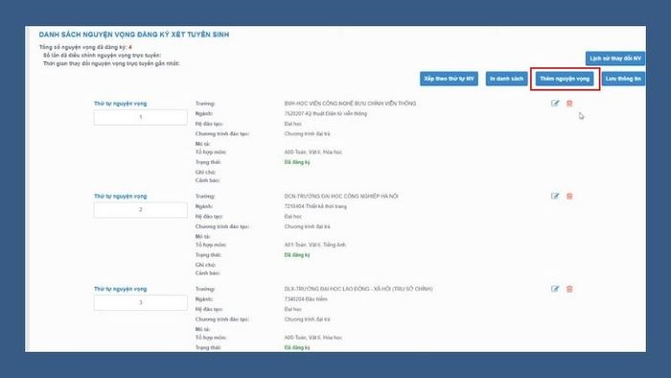Edit the third preference, Đại học Lao động - Xã hội

tap(555, 289)
